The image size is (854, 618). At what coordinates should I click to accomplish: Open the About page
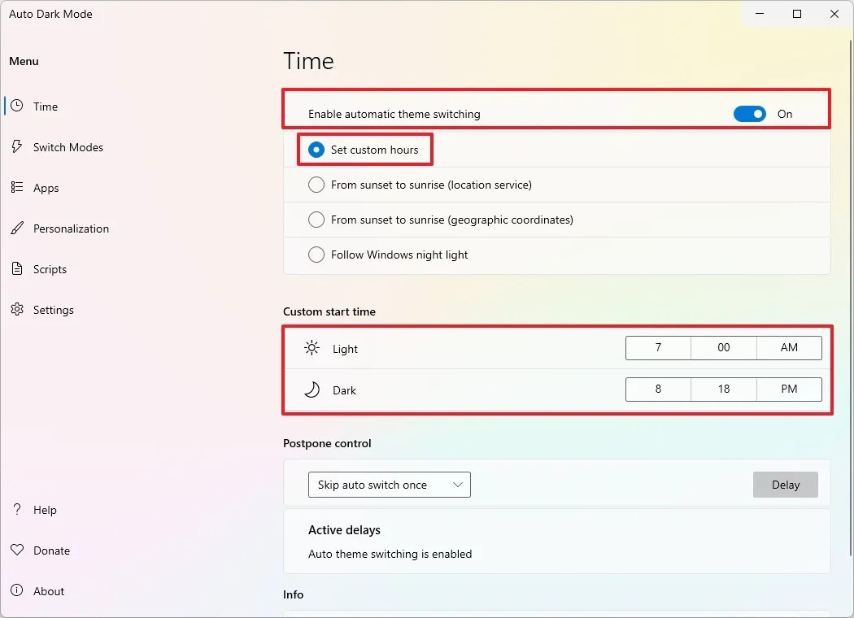[16, 591]
